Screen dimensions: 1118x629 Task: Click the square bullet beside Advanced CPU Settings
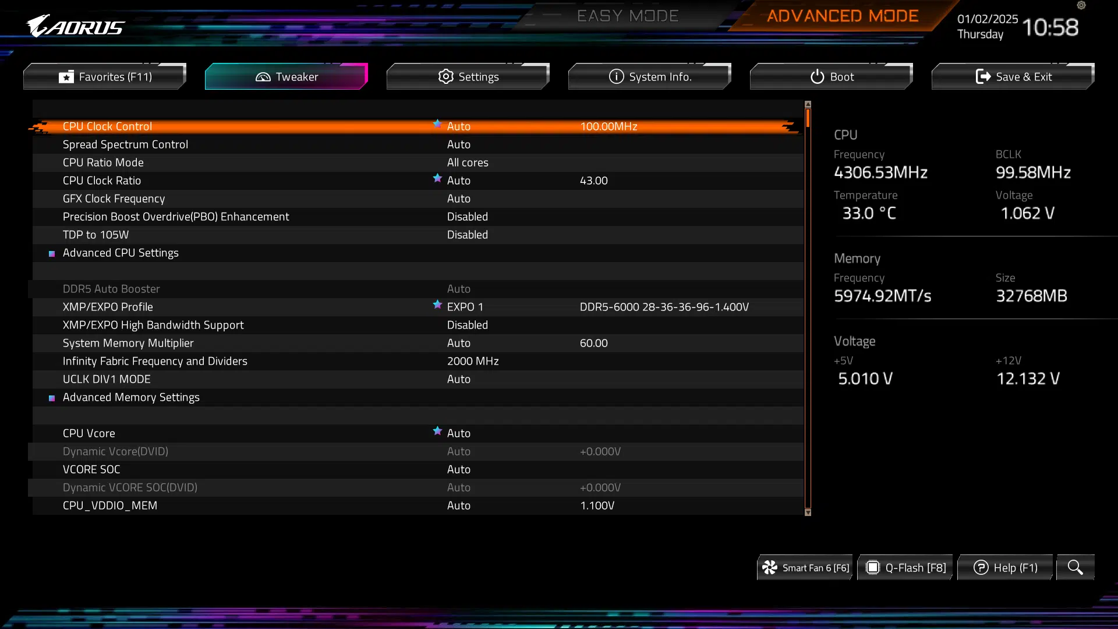click(x=52, y=253)
